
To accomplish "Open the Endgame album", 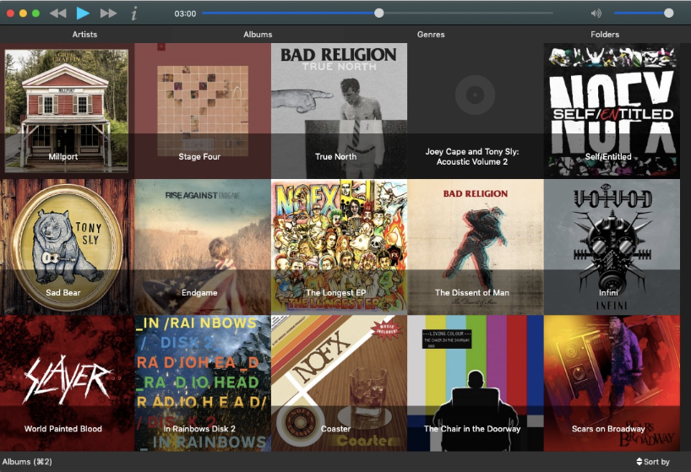I will coord(203,247).
